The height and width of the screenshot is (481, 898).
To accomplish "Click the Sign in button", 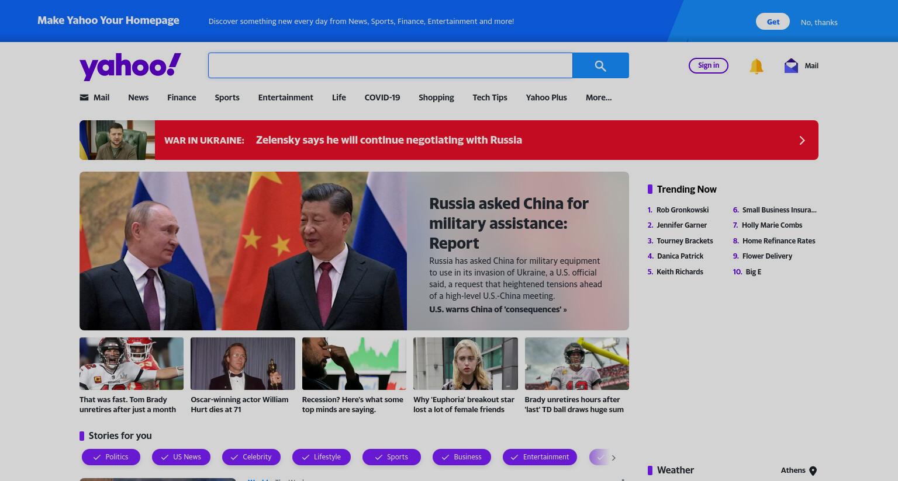I will [709, 65].
